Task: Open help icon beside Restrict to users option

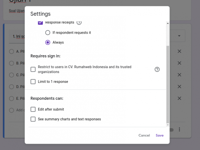Action: [x=157, y=70]
